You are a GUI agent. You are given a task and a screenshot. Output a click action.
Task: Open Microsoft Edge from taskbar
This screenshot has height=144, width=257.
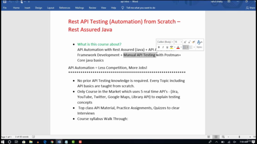[x=45, y=142]
